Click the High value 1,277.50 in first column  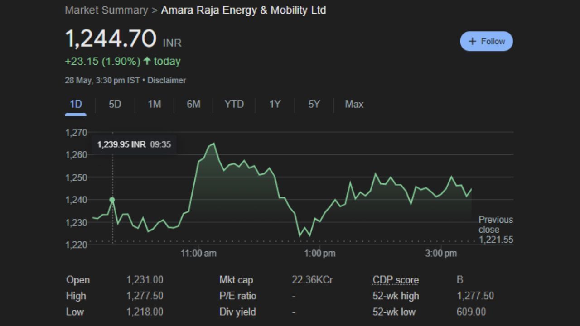(x=145, y=296)
